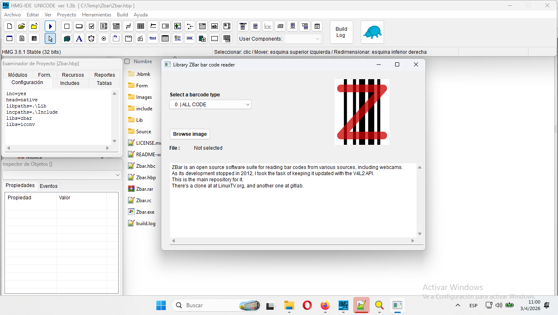Click the text document icon in second toolbar row

pos(22,39)
